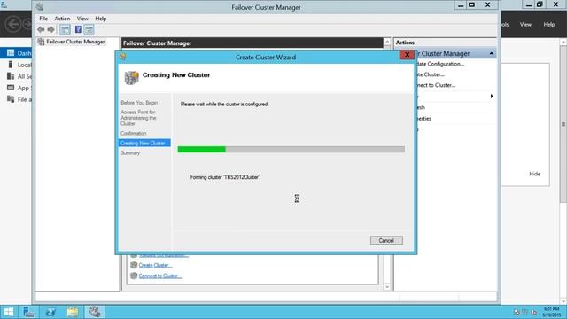Viewport: 567px width, 319px height.
Task: Expand the View submenu arrow in Actions pane
Action: [x=492, y=97]
